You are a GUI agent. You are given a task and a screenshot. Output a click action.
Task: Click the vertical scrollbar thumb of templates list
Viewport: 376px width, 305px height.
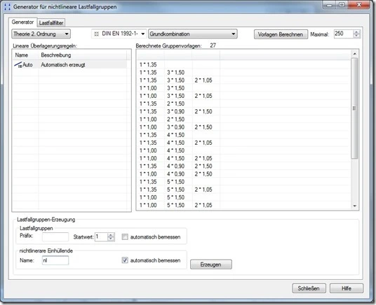coord(354,108)
